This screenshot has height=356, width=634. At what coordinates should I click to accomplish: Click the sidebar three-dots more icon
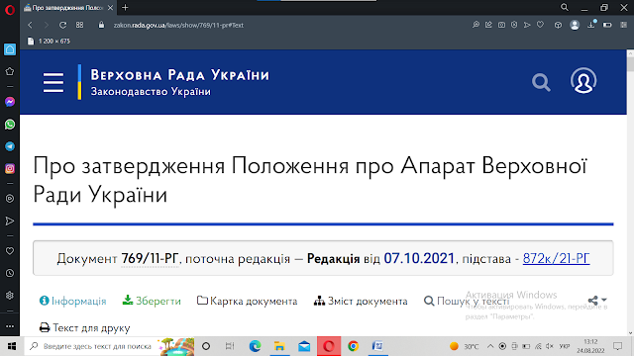[10, 325]
